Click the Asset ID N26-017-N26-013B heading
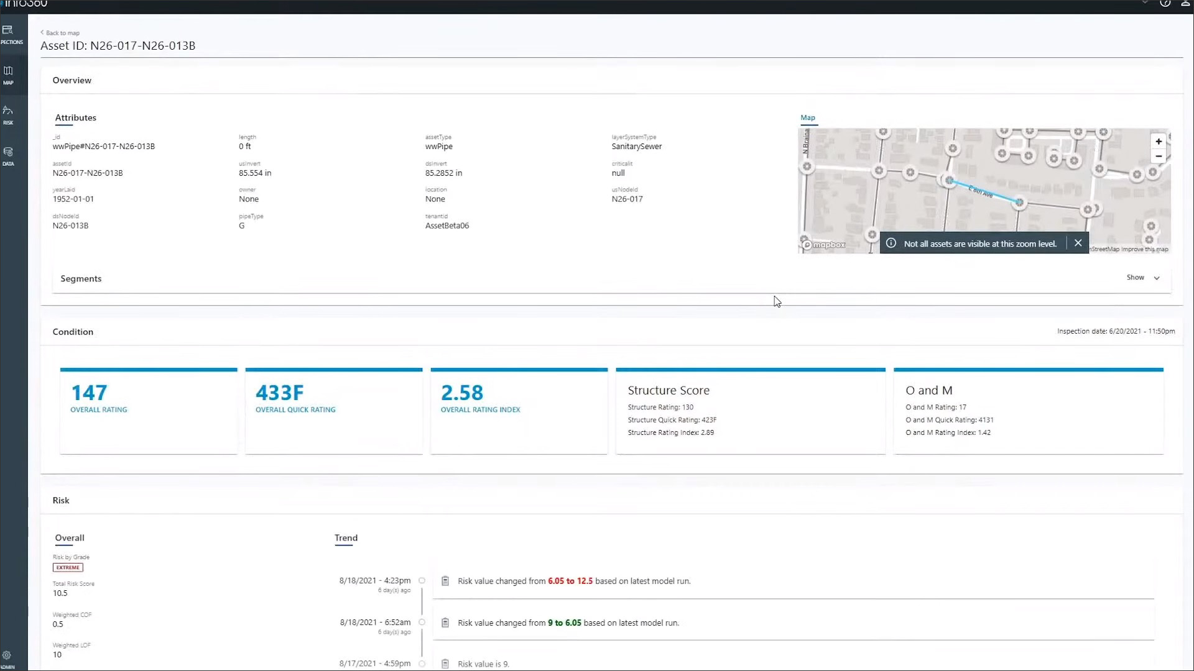 click(118, 45)
